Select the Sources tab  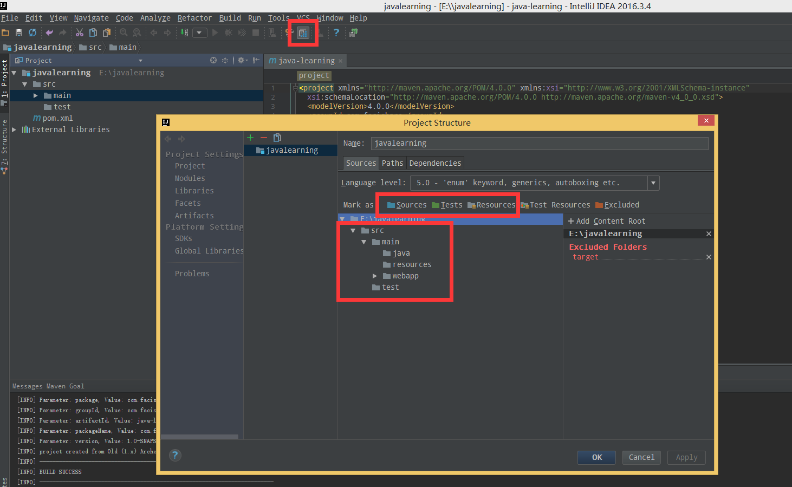[x=361, y=163]
